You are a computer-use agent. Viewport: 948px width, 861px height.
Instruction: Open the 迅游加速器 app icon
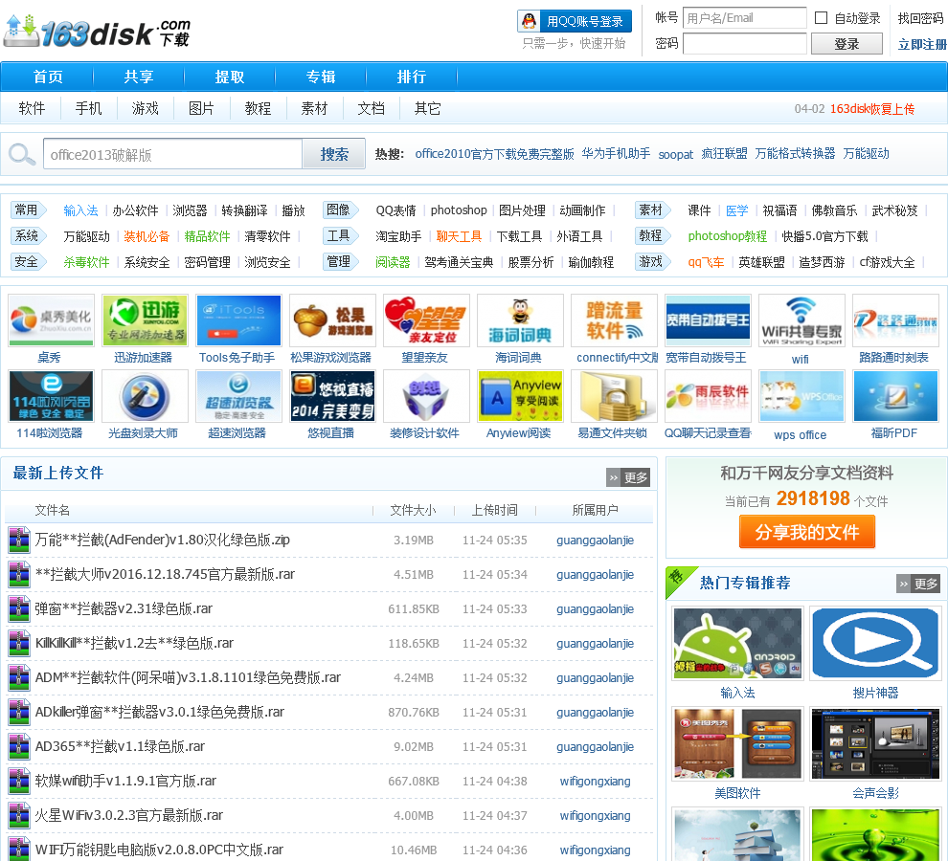146,320
